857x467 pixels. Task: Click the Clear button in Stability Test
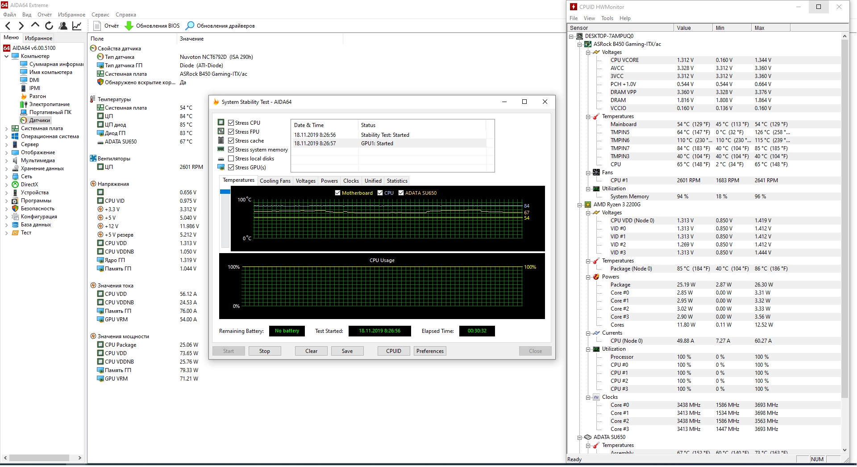point(312,351)
